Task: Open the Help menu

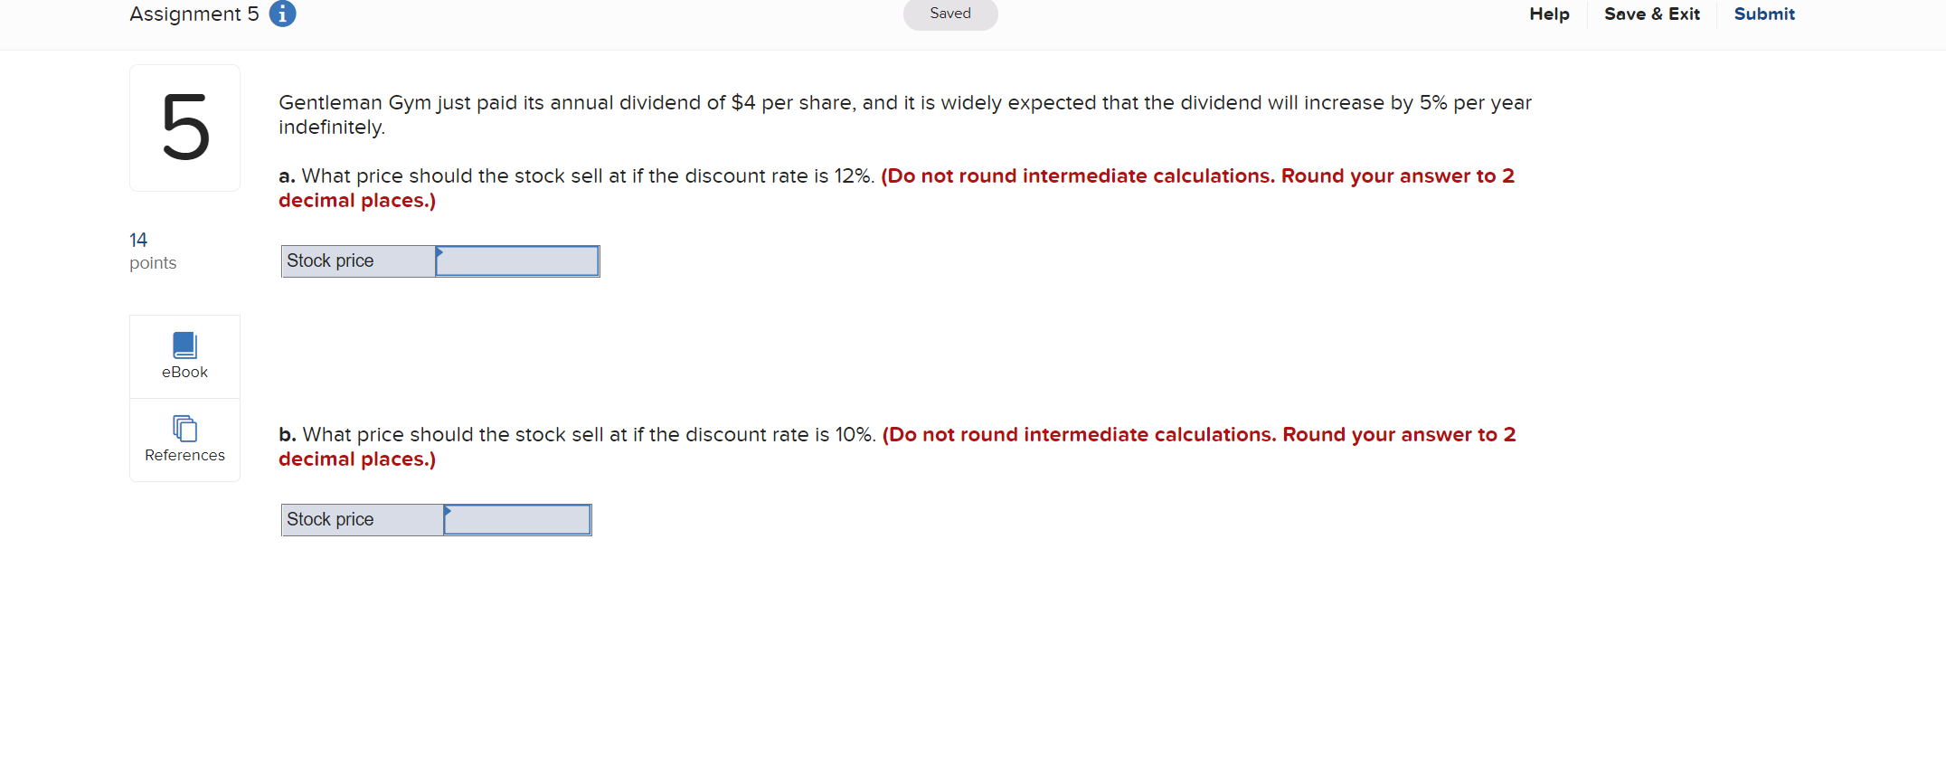Action: tap(1549, 14)
